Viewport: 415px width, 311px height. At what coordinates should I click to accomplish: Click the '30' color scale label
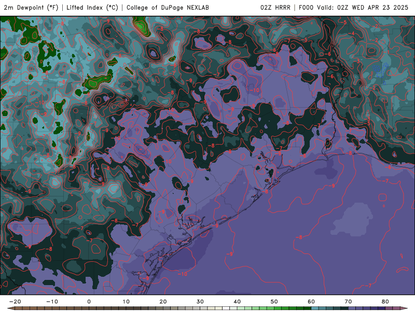[x=200, y=302]
